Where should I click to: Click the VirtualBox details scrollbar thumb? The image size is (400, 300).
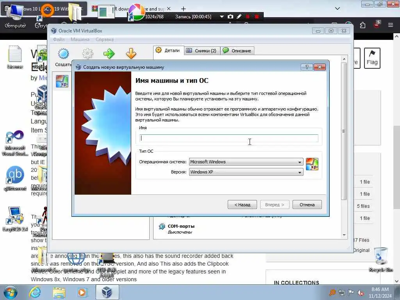click(x=344, y=131)
